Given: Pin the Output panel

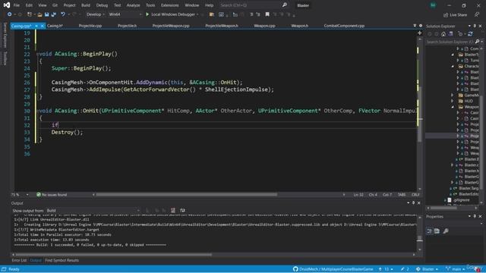Looking at the screenshot, I should point(413,202).
